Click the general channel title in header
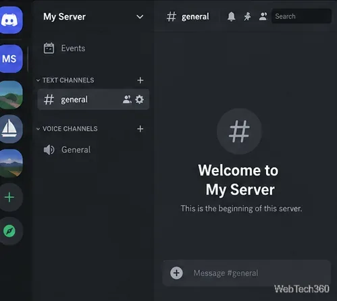337x301 pixels. (195, 17)
